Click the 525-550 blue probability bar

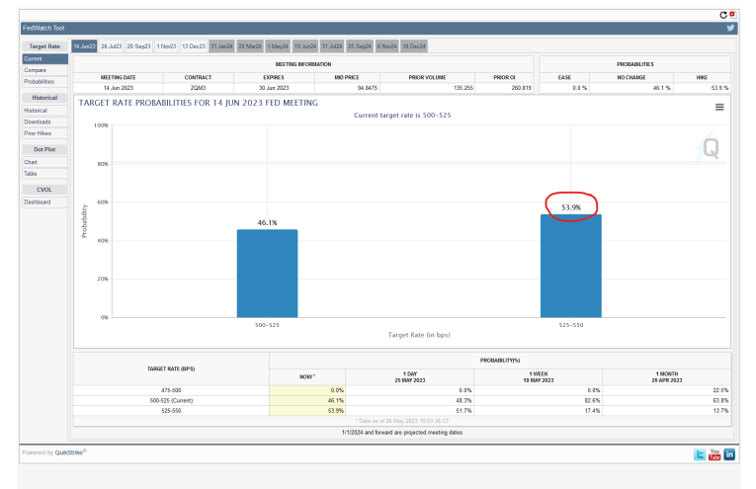571,265
